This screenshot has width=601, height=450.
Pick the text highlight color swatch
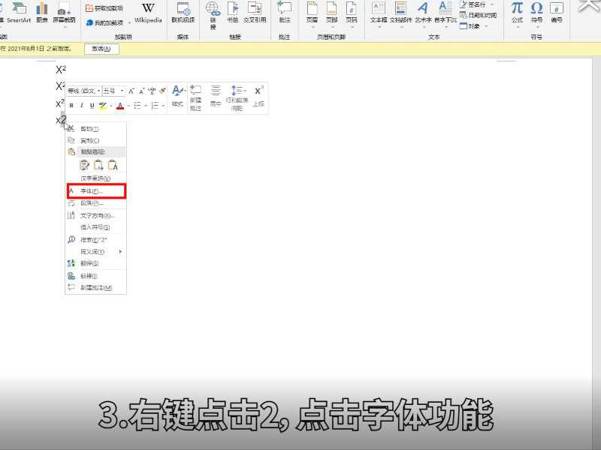tap(103, 106)
